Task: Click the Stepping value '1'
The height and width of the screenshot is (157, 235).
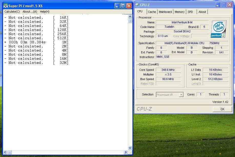Action: coord(221,48)
